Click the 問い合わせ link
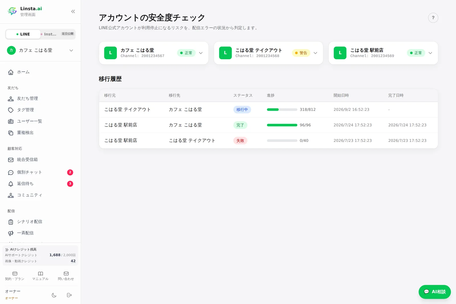 click(66, 276)
